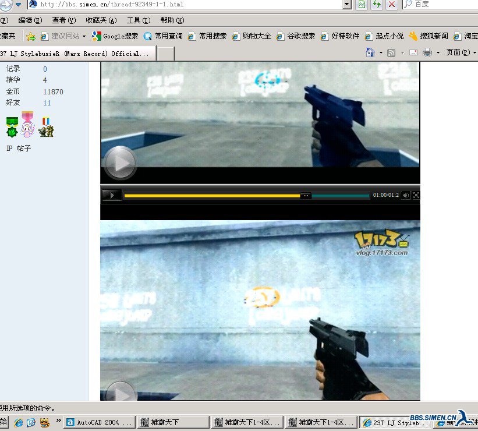Open the 常用查询 bookmark

[x=163, y=36]
